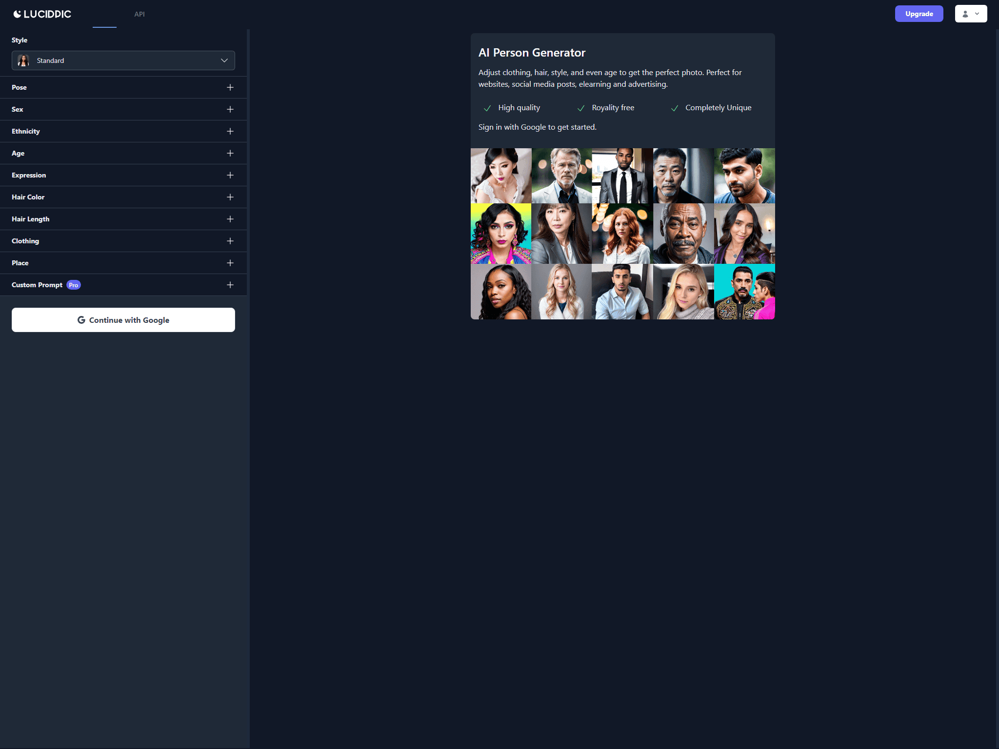The image size is (999, 749).
Task: Click Continue with Google button
Action: click(123, 320)
